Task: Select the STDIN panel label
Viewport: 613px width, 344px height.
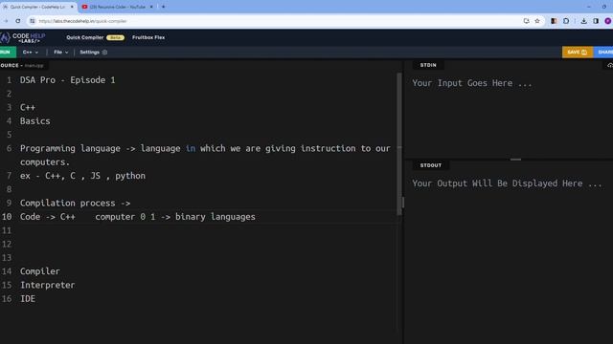Action: pyautogui.click(x=428, y=65)
